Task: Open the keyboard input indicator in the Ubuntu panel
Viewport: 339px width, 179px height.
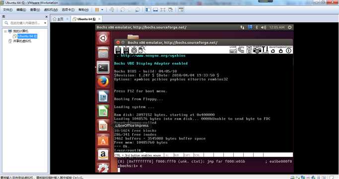Action: tap(250, 27)
